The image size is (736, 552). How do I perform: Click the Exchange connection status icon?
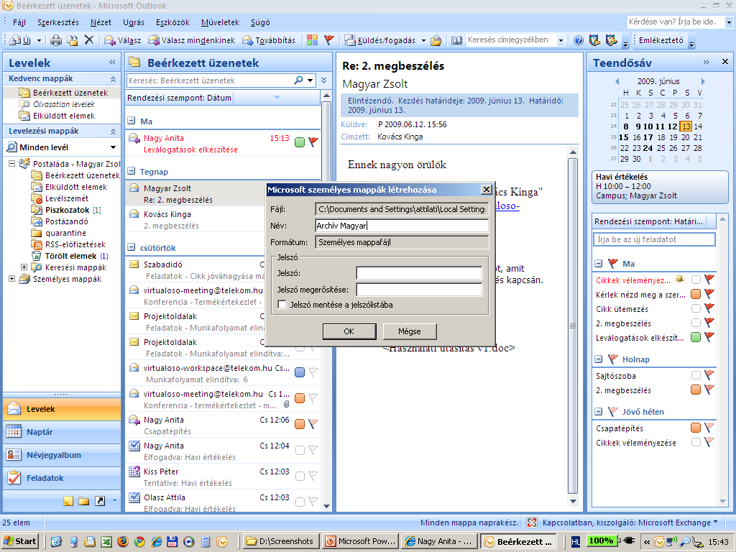(x=532, y=523)
